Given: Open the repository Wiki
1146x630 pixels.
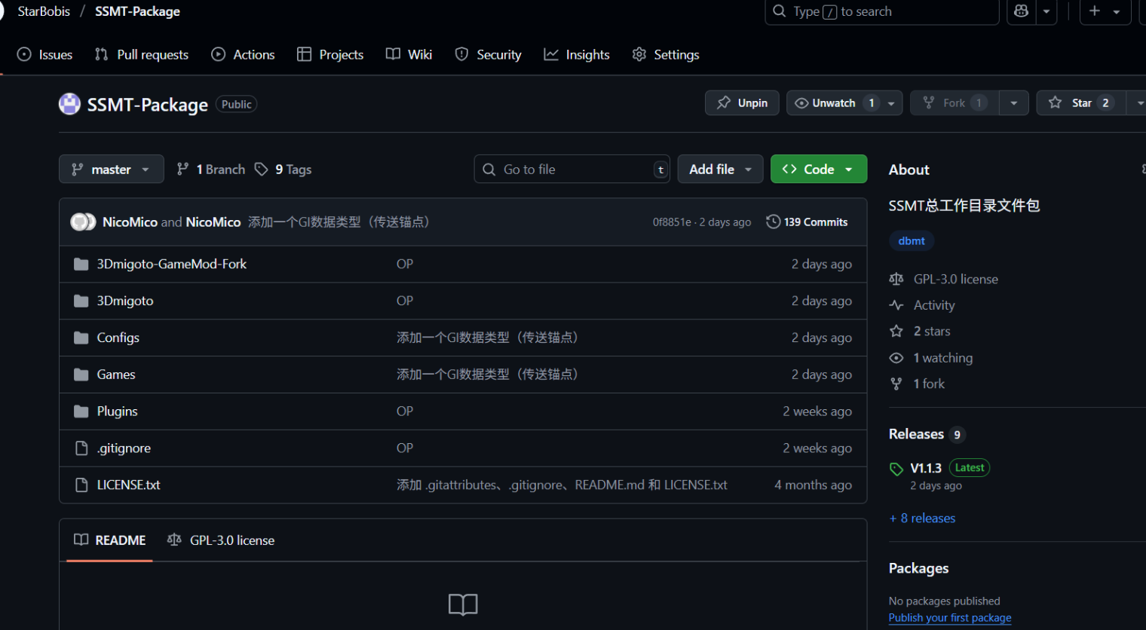Looking at the screenshot, I should [x=409, y=54].
